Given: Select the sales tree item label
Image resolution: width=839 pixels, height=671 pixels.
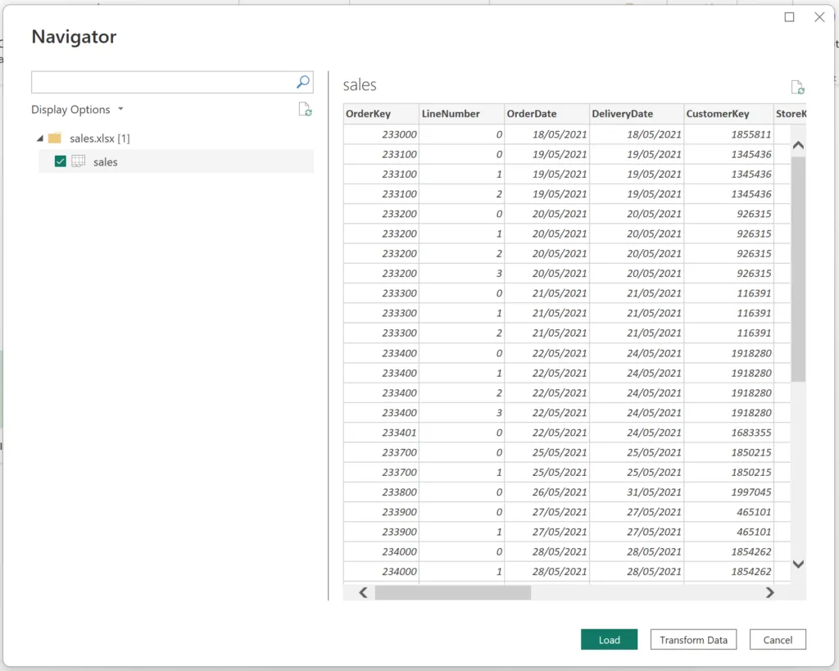Looking at the screenshot, I should pyautogui.click(x=105, y=161).
